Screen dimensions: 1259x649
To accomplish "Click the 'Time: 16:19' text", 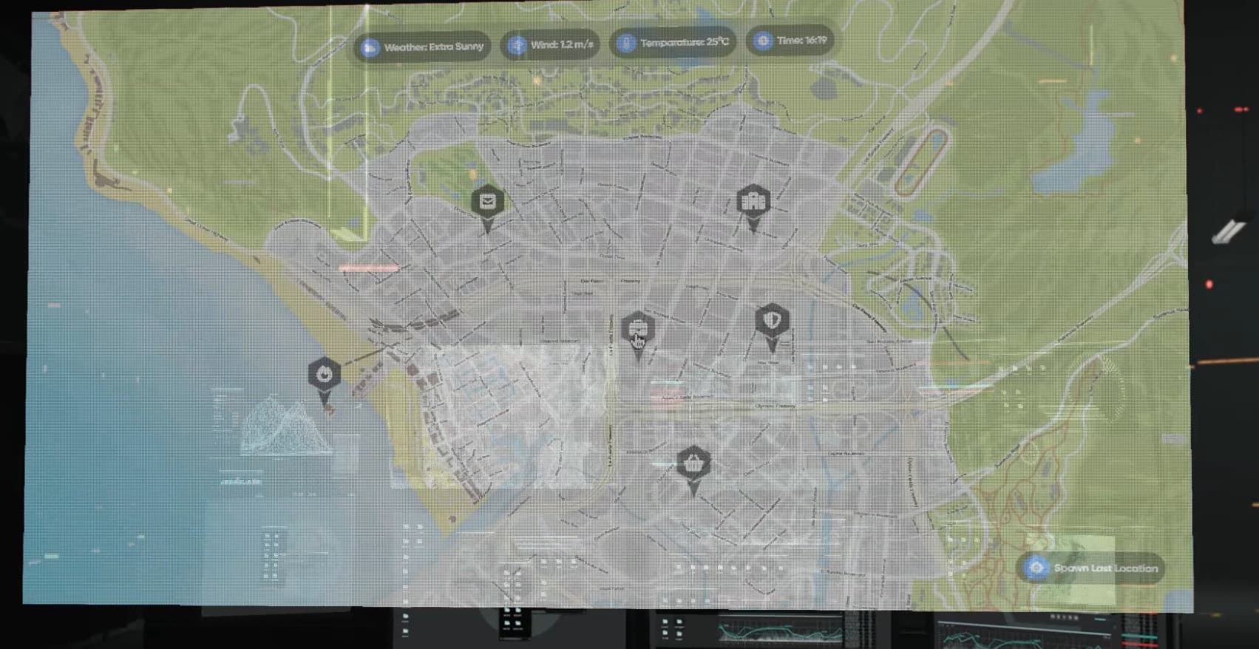I will [801, 40].
